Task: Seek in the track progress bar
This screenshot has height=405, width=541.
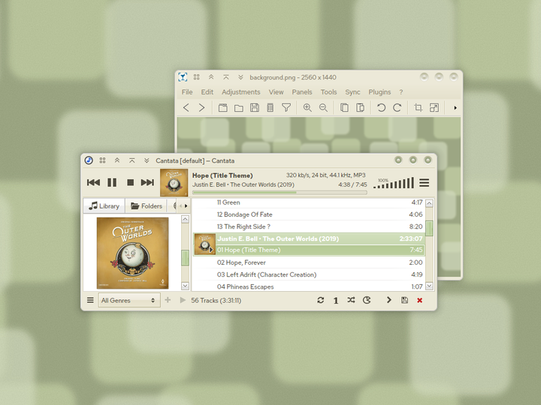Action: coord(280,193)
